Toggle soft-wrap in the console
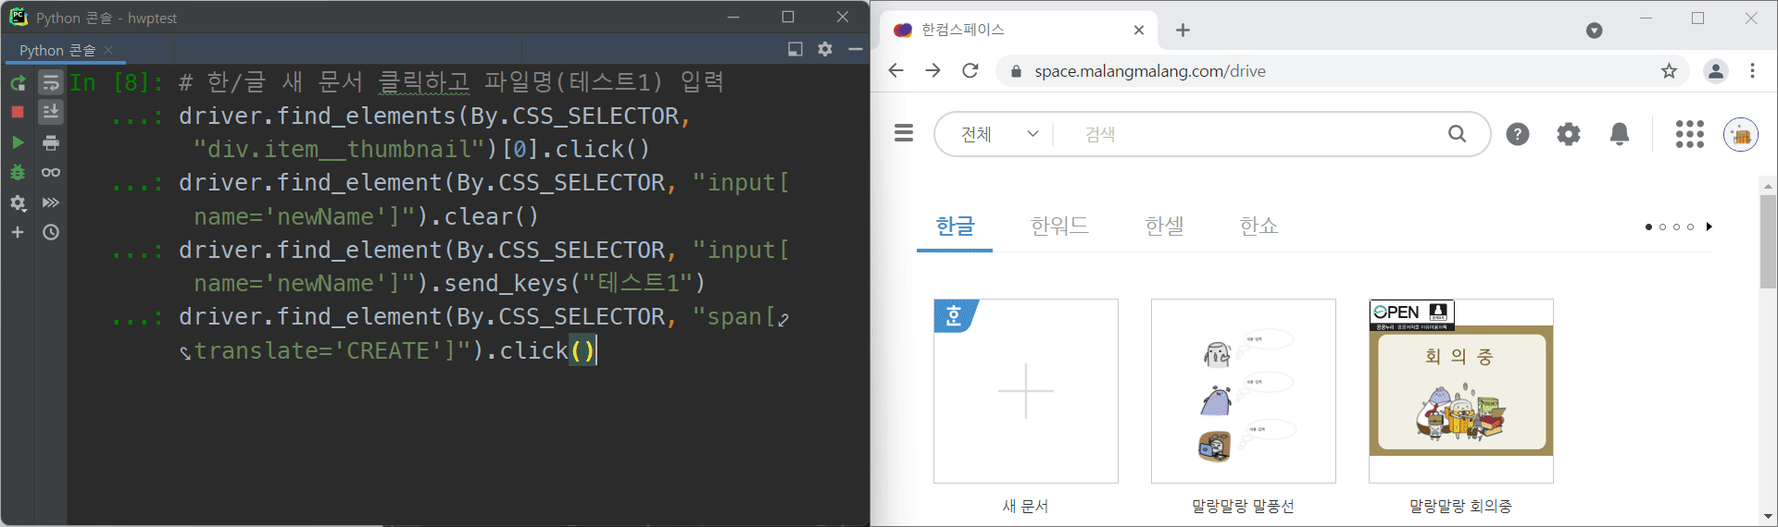The image size is (1778, 527). tap(51, 82)
